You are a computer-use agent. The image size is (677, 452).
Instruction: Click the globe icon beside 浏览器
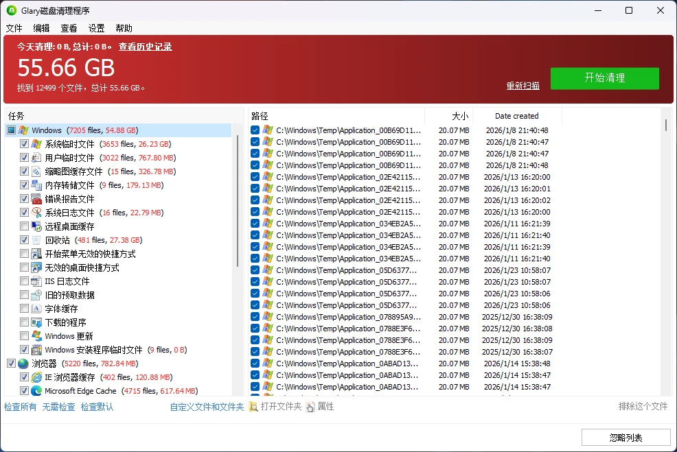pos(22,363)
